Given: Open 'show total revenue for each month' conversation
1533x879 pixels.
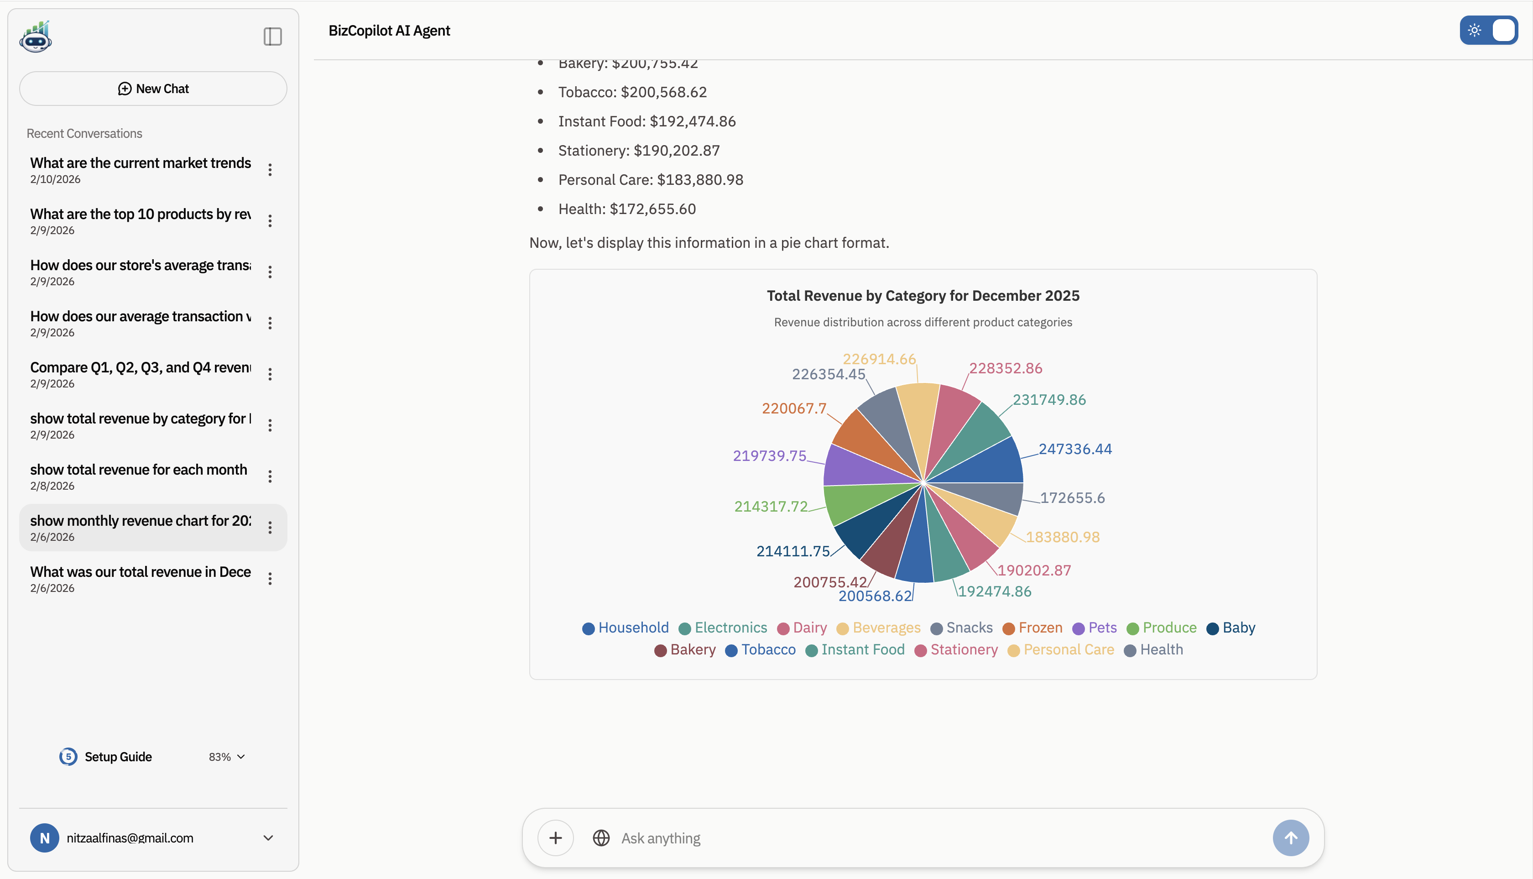Looking at the screenshot, I should (x=139, y=476).
